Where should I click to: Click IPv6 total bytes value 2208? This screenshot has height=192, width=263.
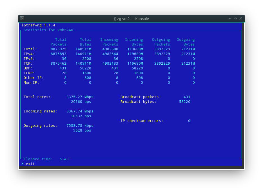point(87,58)
